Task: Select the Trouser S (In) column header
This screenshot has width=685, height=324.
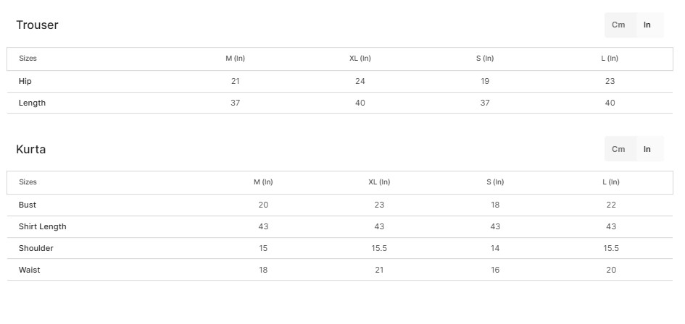Action: click(485, 59)
